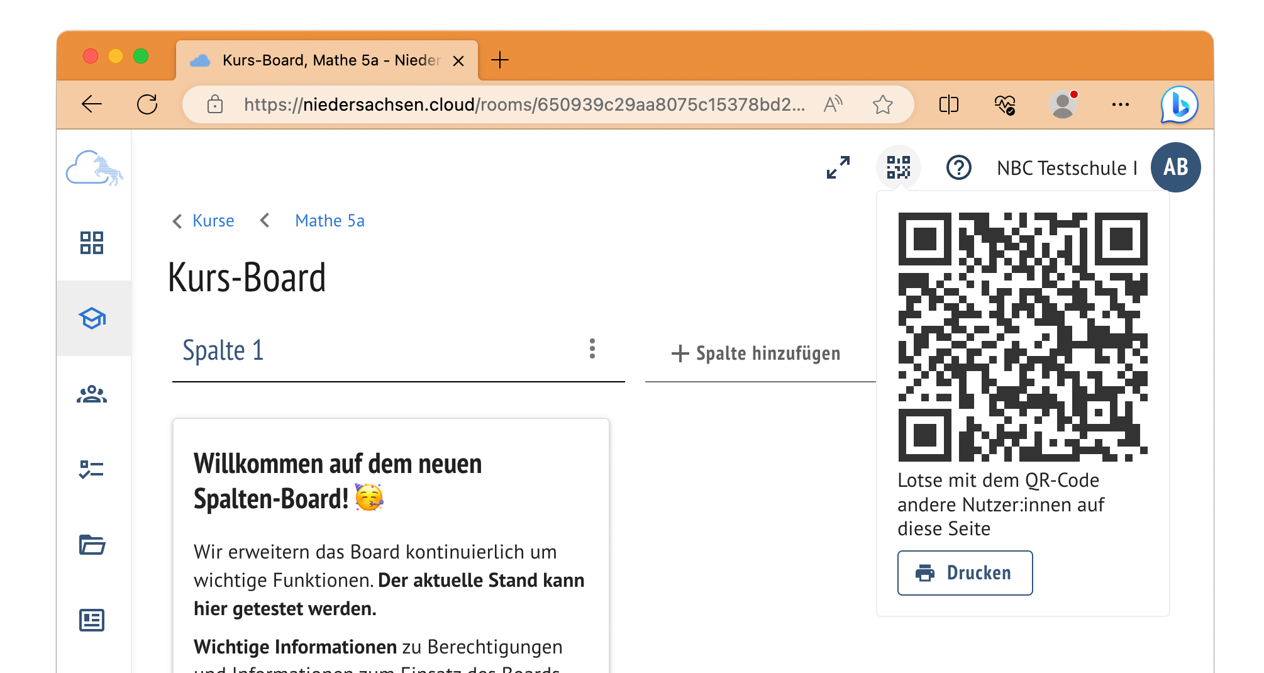Open the browser settings ellipsis menu
Image resolution: width=1264 pixels, height=673 pixels.
1120,104
